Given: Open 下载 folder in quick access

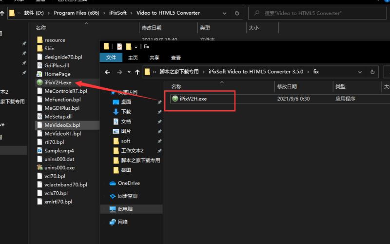Looking at the screenshot, I should [x=126, y=112].
